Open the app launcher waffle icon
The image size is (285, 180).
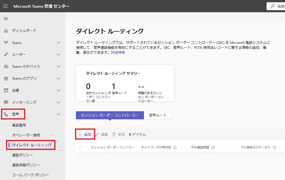point(5,6)
